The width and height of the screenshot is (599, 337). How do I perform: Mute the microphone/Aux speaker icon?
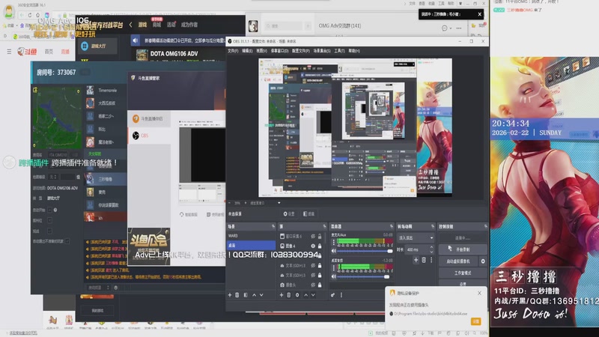pyautogui.click(x=334, y=251)
